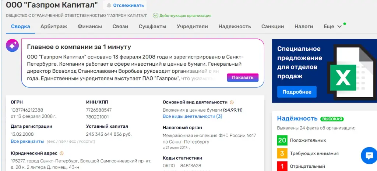Open the Финансы tab
This screenshot has width=377, height=171.
[x=90, y=26]
